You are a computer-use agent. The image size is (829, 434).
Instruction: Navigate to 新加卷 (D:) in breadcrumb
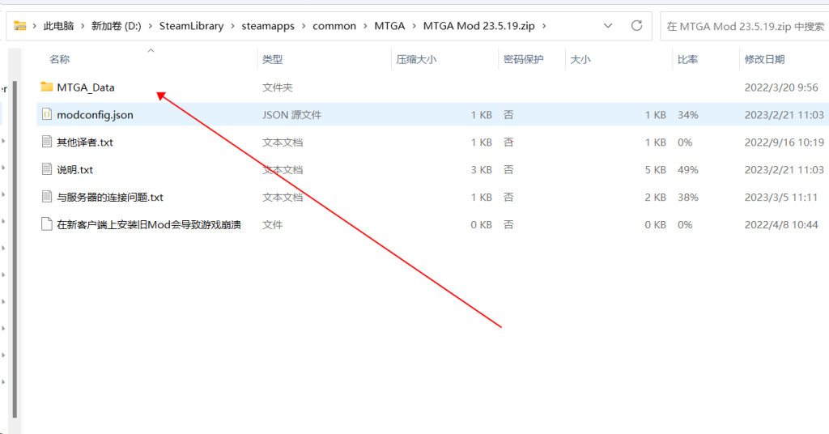[x=117, y=26]
